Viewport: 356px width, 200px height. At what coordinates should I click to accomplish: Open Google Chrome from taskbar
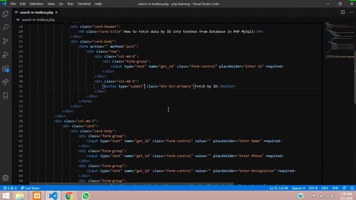pyautogui.click(x=69, y=196)
